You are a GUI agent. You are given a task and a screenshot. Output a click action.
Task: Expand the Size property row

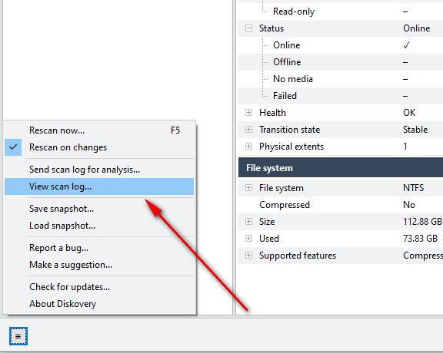coord(248,222)
